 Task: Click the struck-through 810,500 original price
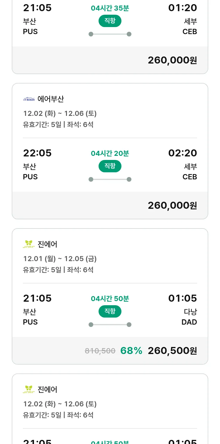pos(100,351)
